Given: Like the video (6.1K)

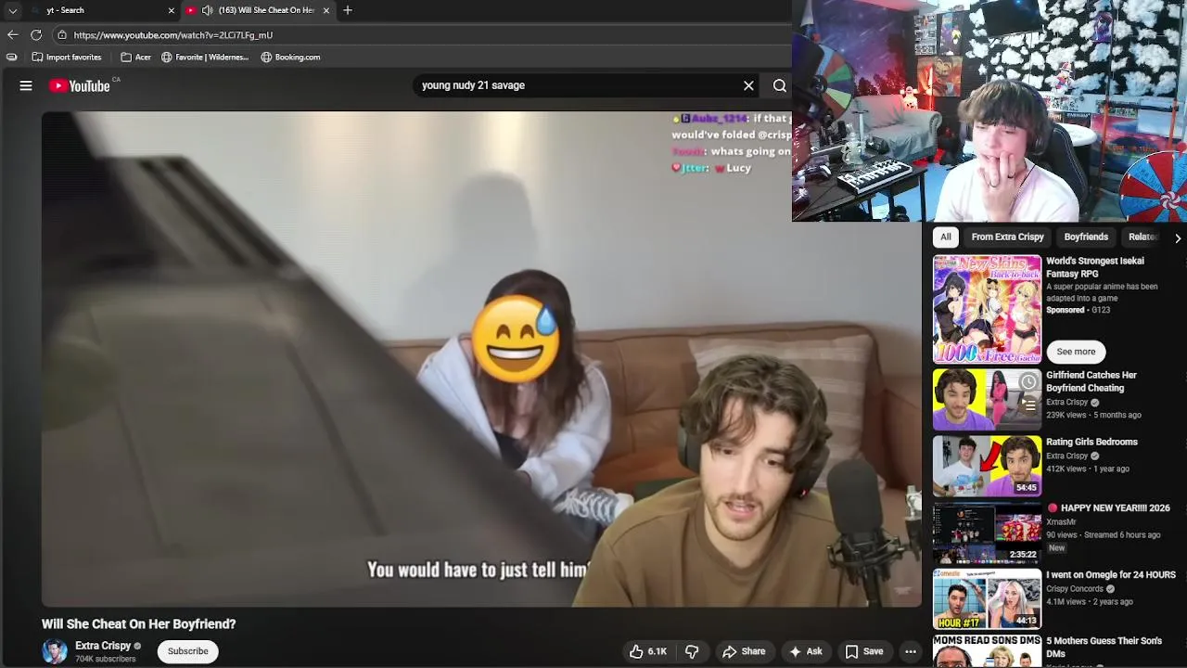Looking at the screenshot, I should coord(648,651).
